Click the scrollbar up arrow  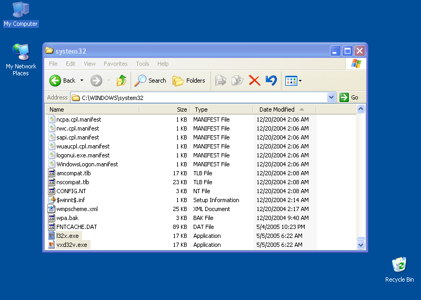point(360,109)
